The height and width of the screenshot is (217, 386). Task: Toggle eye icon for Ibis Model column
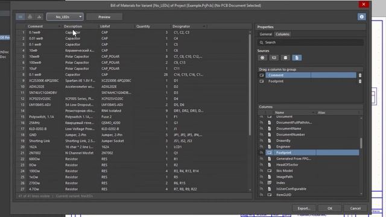pos(261,171)
